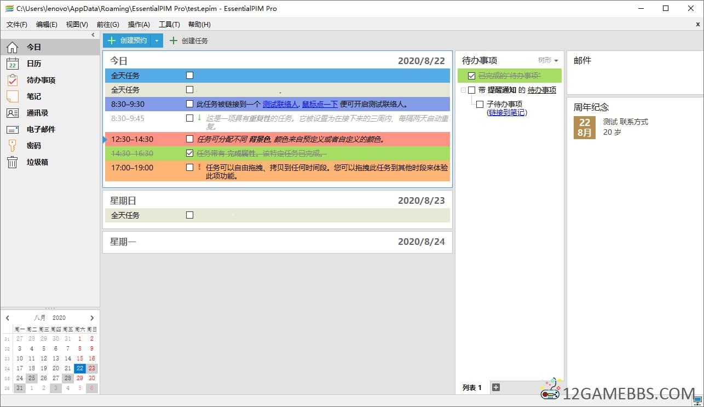Uncheck the 已完成的待办事项 checkbox
Screen dimensions: 704x407
click(471, 76)
